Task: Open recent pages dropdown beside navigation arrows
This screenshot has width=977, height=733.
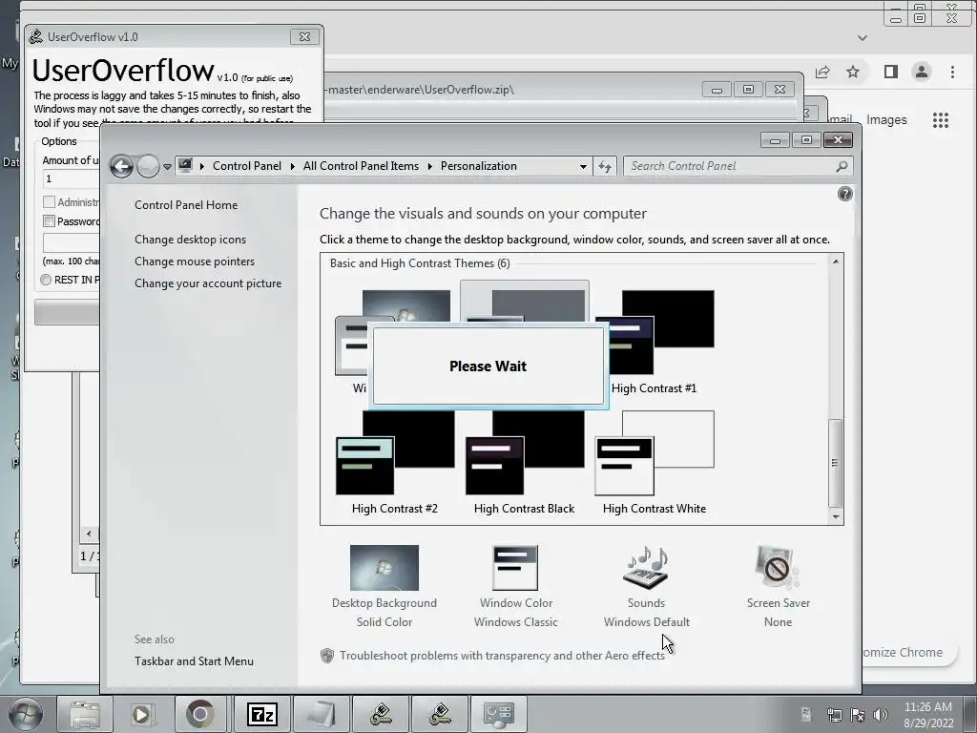Action: (167, 167)
